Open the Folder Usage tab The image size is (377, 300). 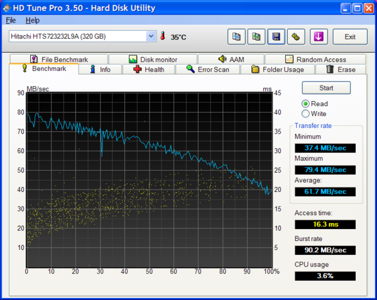(x=277, y=69)
